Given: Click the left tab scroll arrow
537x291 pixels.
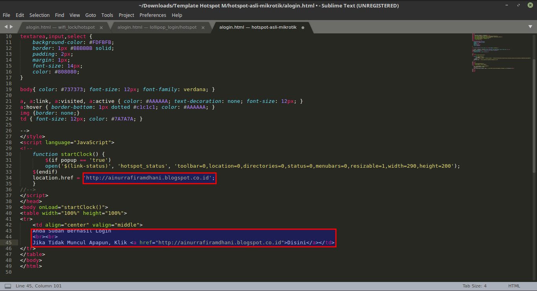Looking at the screenshot, I should click(6, 27).
